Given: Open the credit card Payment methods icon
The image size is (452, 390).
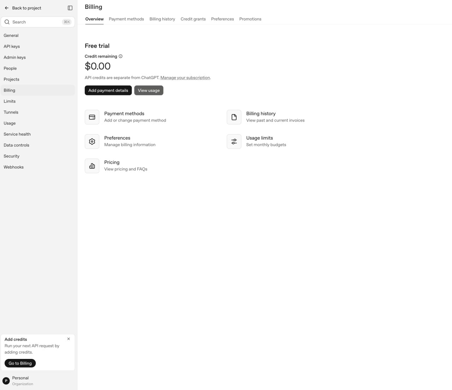Looking at the screenshot, I should [92, 117].
